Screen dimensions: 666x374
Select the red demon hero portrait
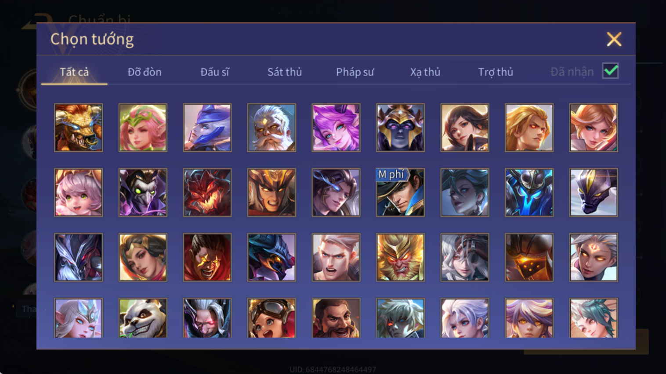[x=207, y=192]
